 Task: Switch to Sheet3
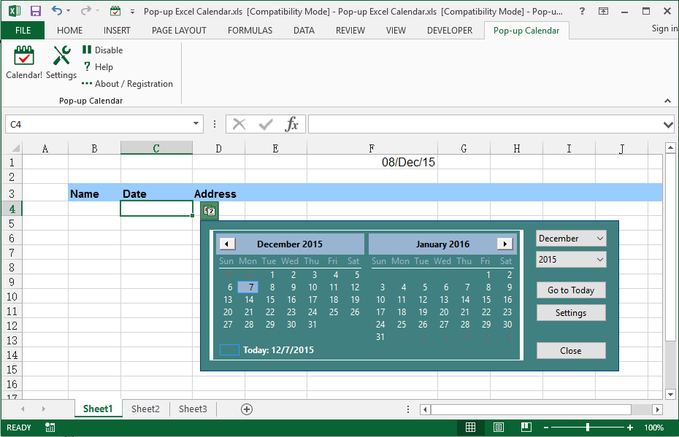point(193,409)
